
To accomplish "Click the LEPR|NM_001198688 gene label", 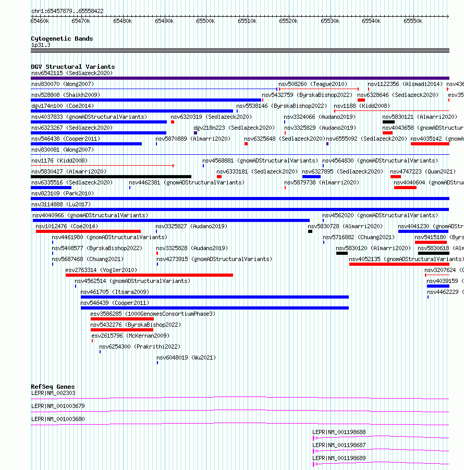I will (x=339, y=432).
